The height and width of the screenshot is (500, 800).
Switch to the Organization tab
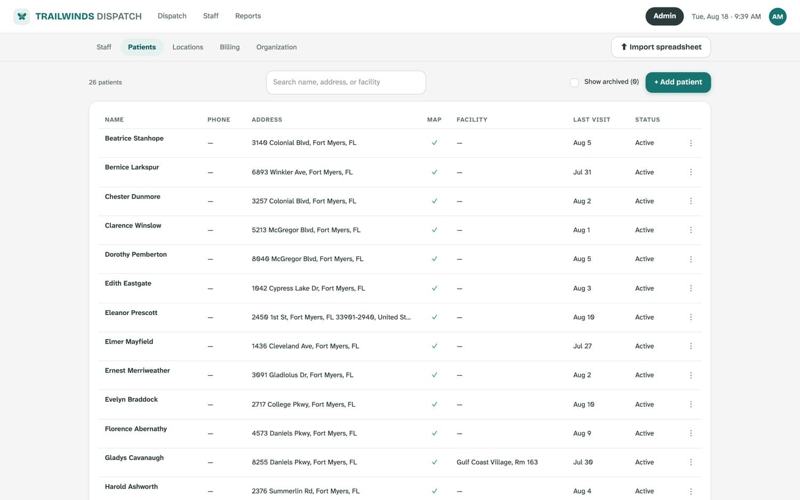click(276, 47)
